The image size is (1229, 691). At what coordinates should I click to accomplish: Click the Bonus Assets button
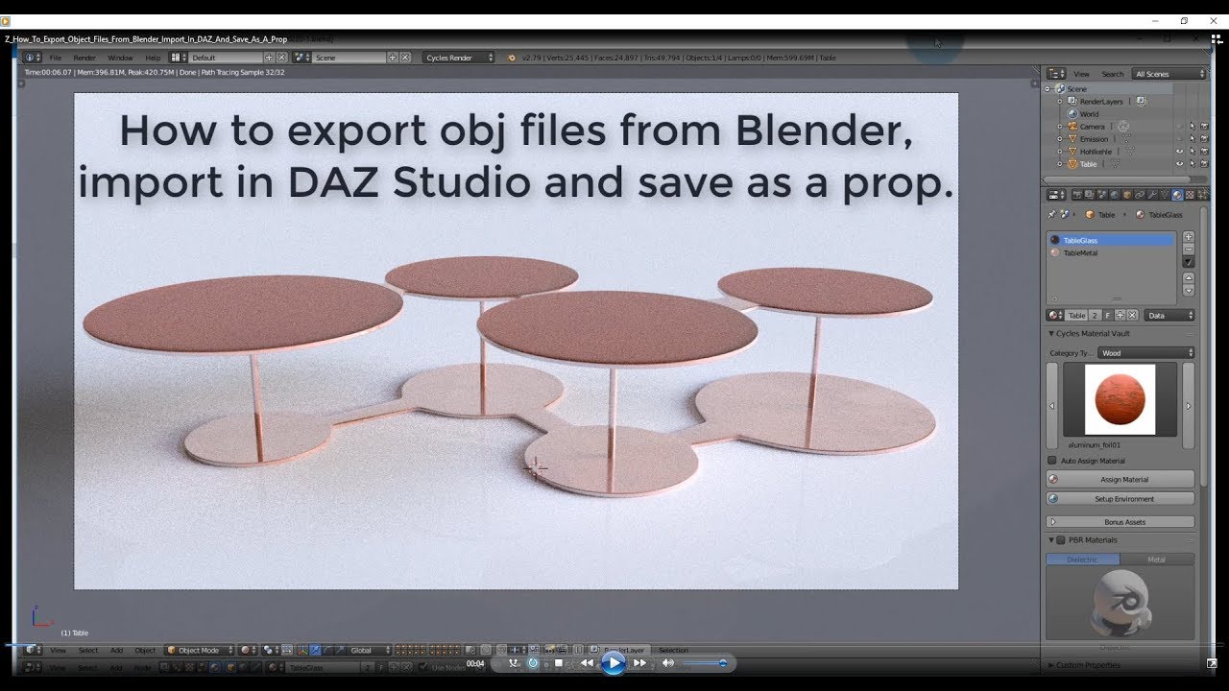point(1121,522)
